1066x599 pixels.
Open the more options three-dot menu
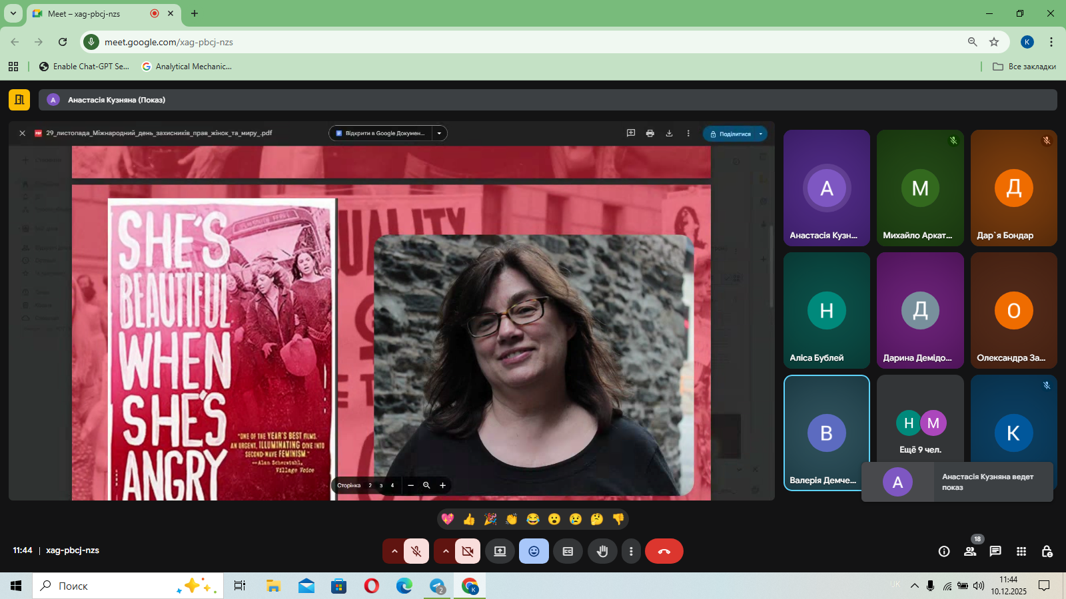click(x=631, y=551)
